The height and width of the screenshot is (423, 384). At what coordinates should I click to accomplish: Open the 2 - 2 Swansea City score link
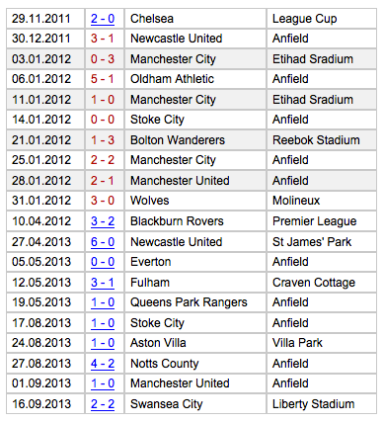coord(103,404)
